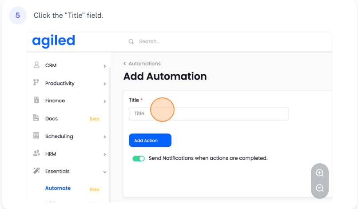Toggle Send Notifications switch off
The width and height of the screenshot is (358, 209).
139,158
